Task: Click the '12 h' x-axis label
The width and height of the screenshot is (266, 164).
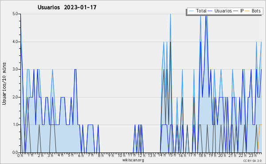Action: point(141,155)
